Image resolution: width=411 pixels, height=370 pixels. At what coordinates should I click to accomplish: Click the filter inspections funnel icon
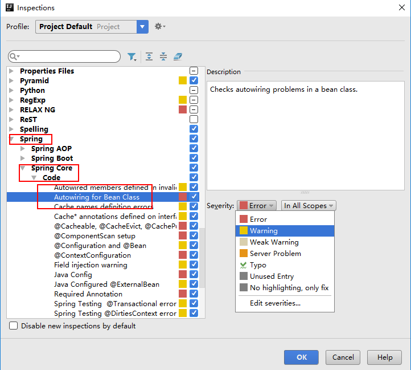pos(132,56)
